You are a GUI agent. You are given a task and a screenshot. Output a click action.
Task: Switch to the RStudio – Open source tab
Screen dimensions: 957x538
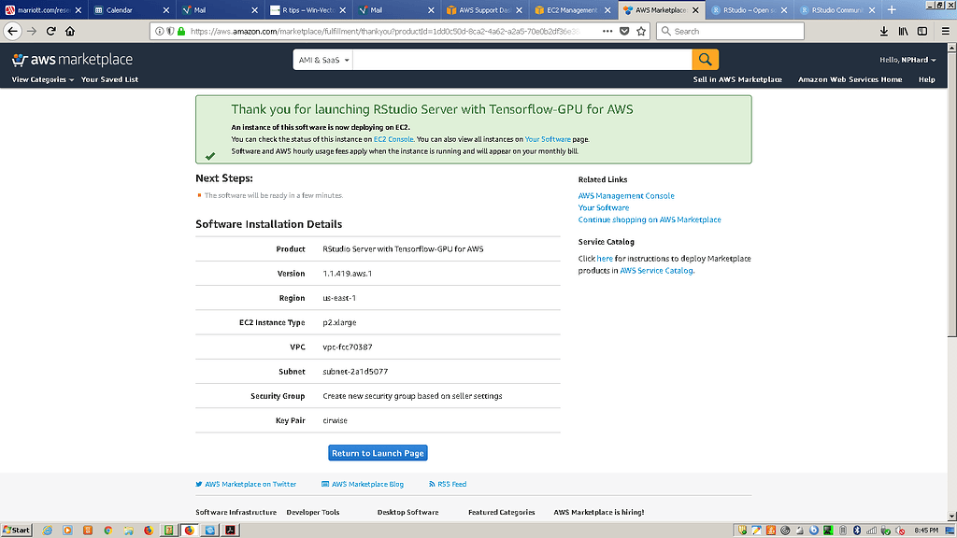pos(750,9)
